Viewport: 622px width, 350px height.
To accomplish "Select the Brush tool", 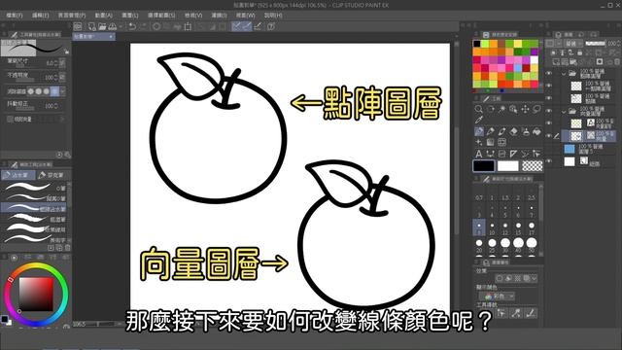I will [501, 131].
